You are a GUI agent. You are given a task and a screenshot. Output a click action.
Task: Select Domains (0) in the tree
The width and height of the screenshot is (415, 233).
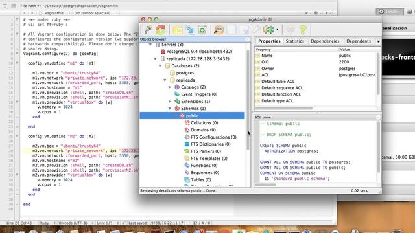pos(203,130)
